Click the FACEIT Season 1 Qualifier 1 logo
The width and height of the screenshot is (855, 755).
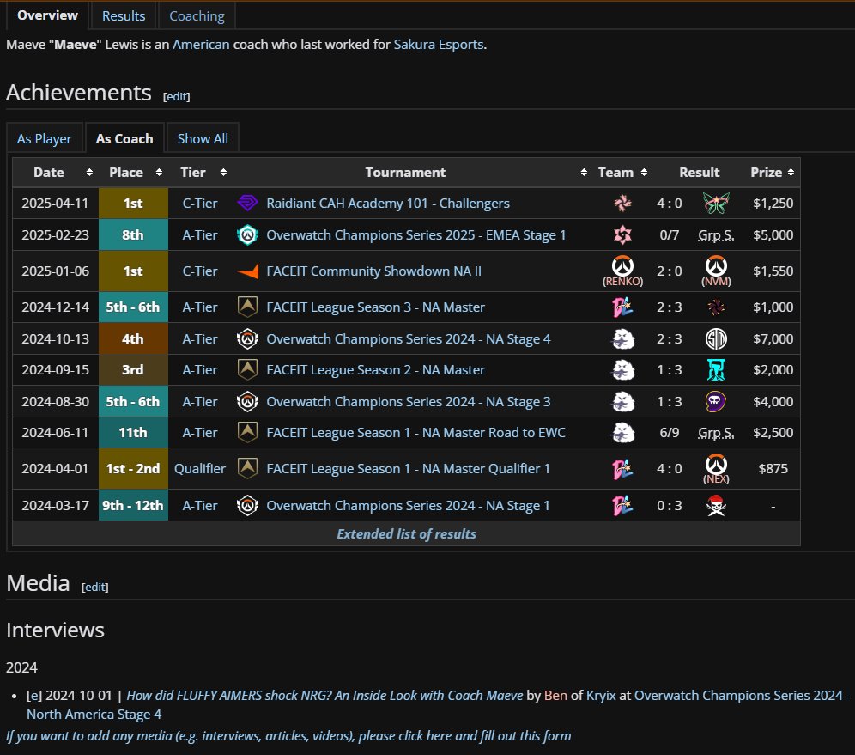[x=247, y=469]
